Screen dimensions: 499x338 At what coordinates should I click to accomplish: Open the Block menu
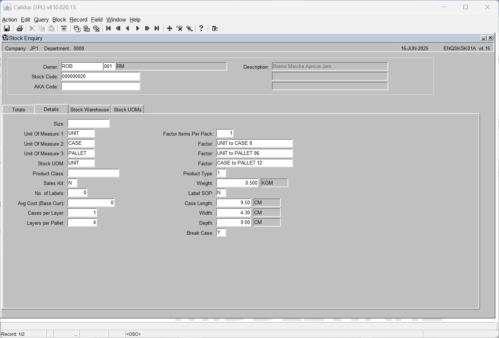tap(59, 20)
